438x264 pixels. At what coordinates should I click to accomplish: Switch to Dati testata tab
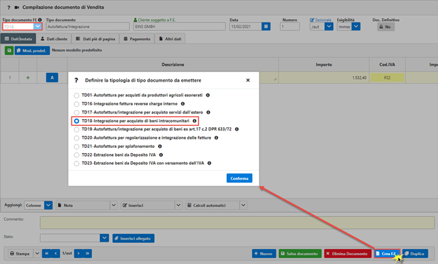[18, 39]
